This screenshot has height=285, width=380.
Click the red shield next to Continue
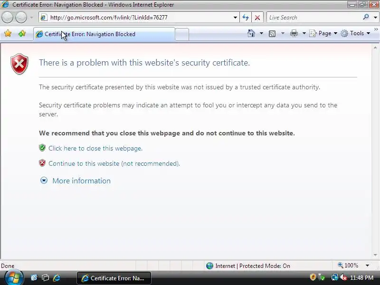42,163
